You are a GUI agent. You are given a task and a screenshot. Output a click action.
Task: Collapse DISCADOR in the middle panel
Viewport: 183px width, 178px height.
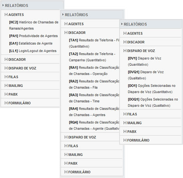[75, 33]
